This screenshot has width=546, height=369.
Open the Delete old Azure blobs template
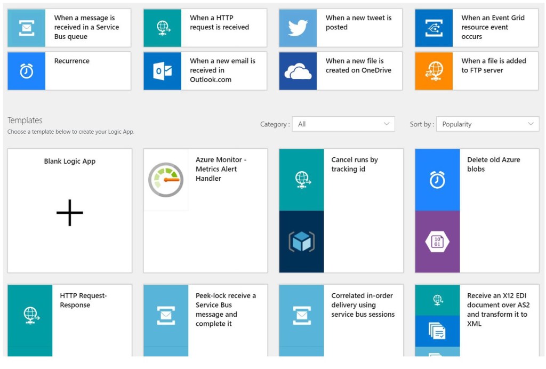coord(493,164)
